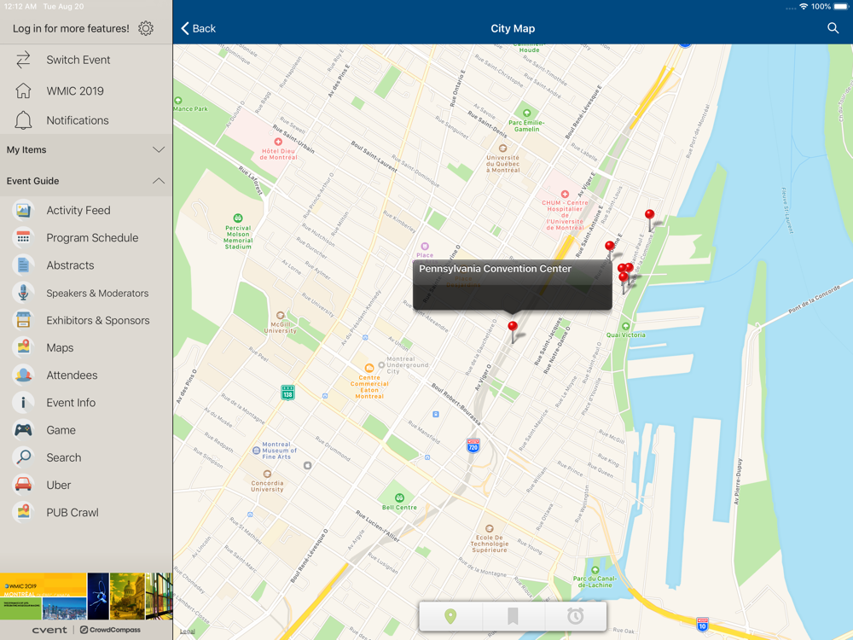
Task: Tap the City Map title
Action: coord(513,28)
